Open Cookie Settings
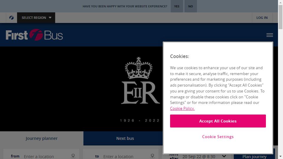The height and width of the screenshot is (159, 283). [x=218, y=137]
